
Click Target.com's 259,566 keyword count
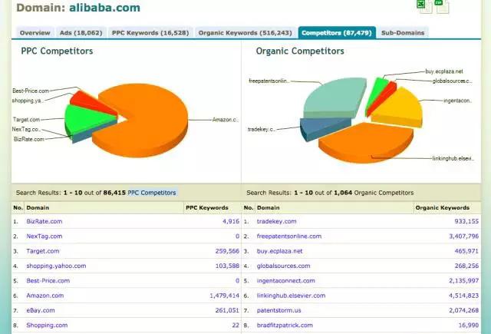point(227,251)
